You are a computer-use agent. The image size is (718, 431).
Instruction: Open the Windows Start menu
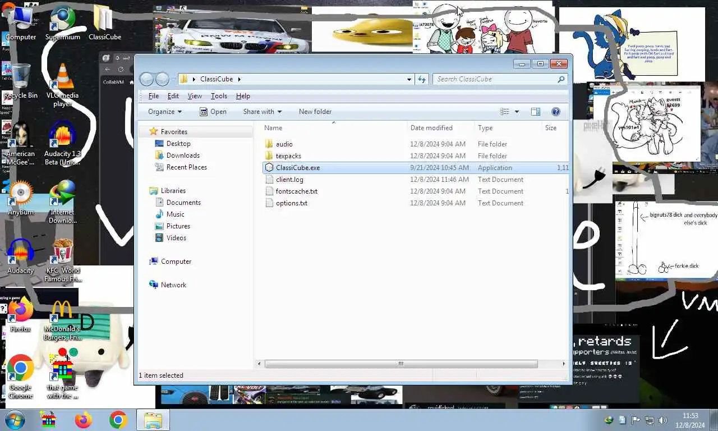(15, 420)
